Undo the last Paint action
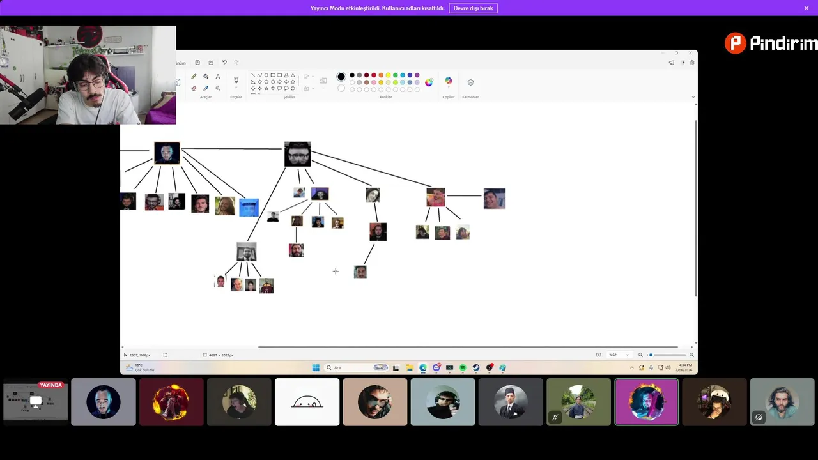818x460 pixels. [x=224, y=63]
